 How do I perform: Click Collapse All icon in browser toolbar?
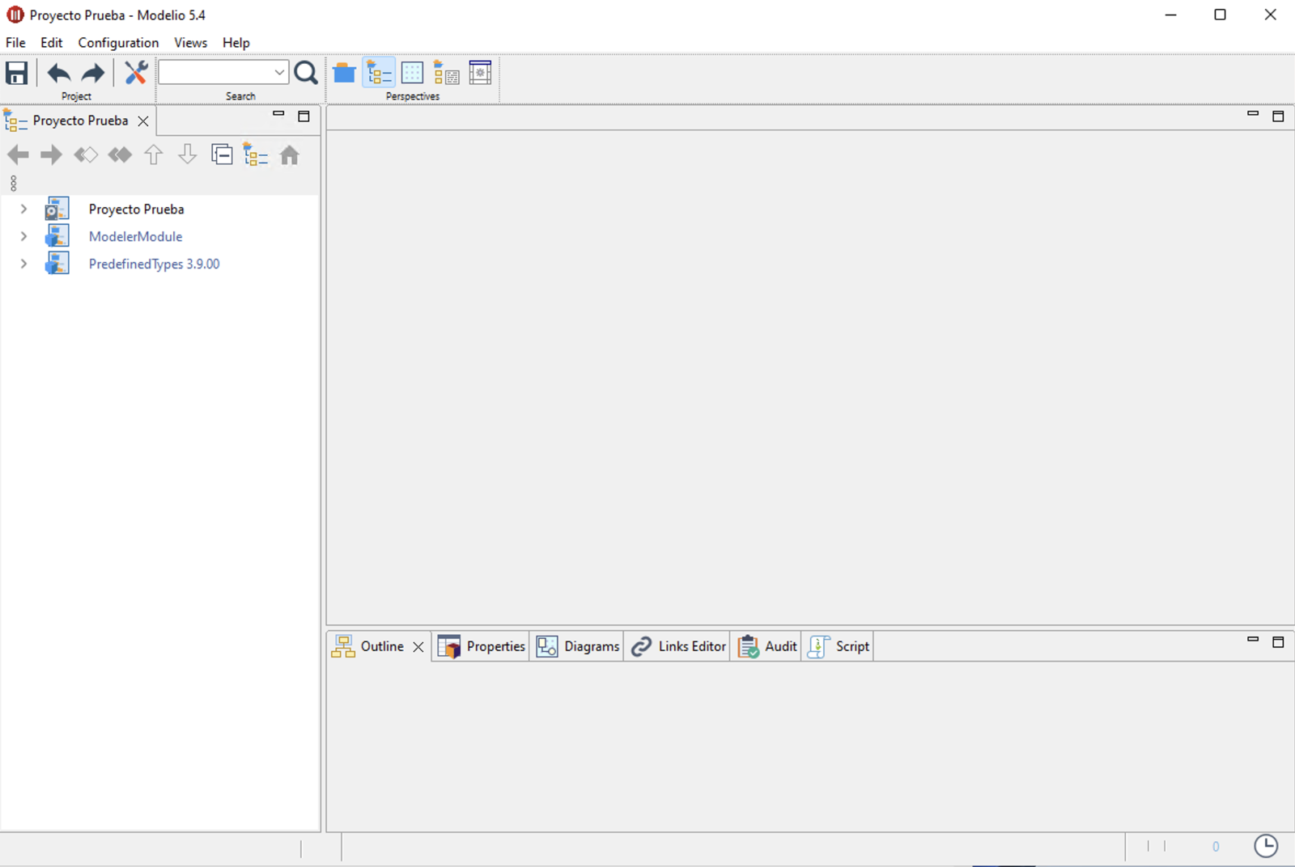coord(221,154)
